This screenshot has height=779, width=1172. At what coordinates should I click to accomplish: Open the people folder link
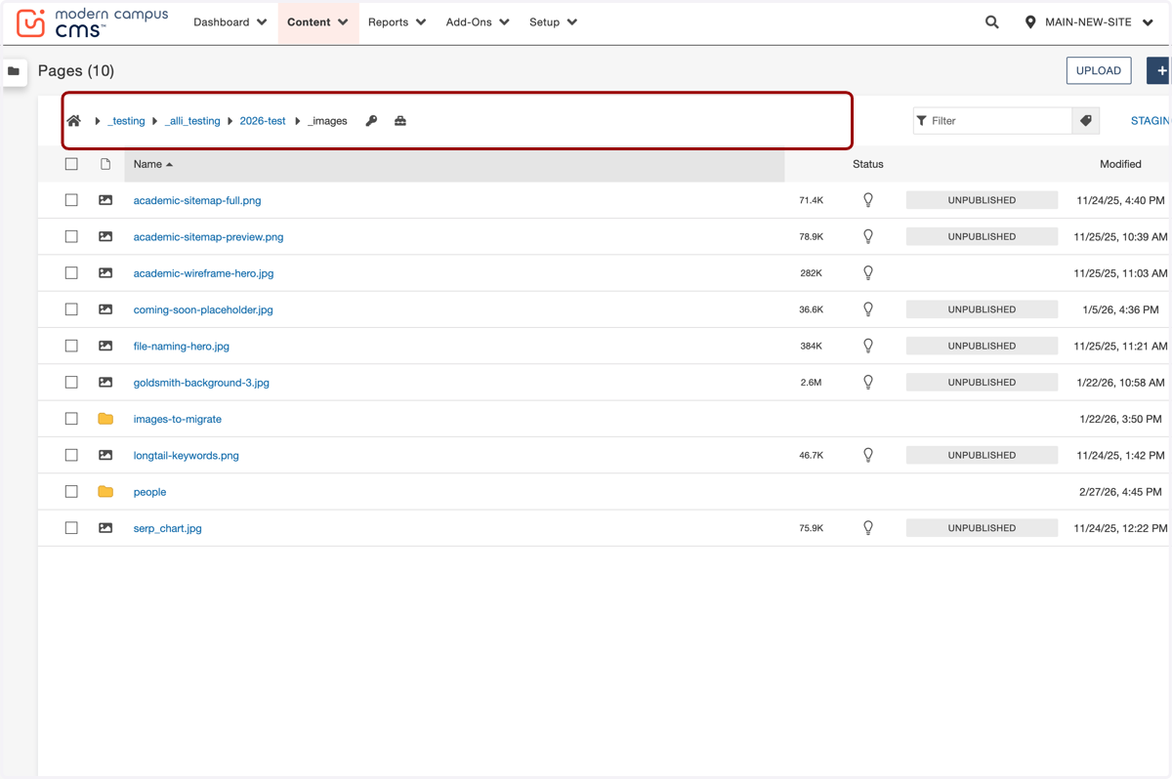[x=149, y=492]
